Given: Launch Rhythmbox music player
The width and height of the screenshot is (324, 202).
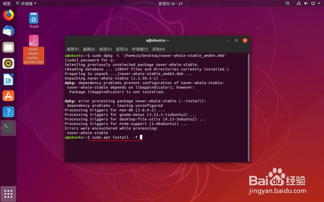Looking at the screenshot, I should (8, 63).
